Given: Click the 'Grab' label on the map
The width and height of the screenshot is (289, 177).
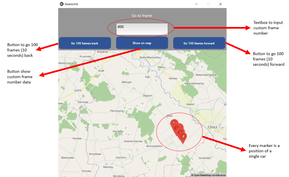Looking at the screenshot, I should point(101,71).
